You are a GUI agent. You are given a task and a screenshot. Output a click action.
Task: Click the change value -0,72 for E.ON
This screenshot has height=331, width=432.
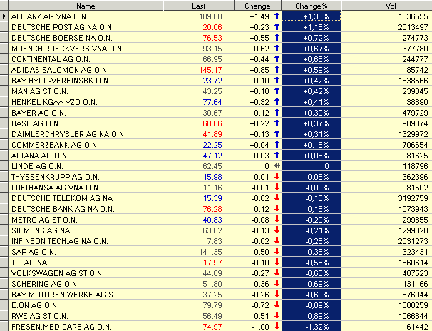[x=261, y=305]
